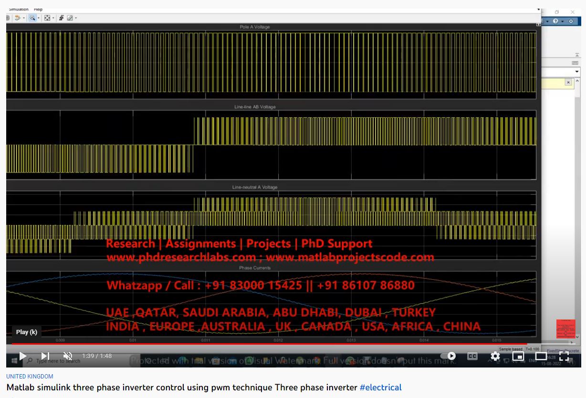This screenshot has width=586, height=398.
Task: Enter full screen mode
Action: point(564,356)
